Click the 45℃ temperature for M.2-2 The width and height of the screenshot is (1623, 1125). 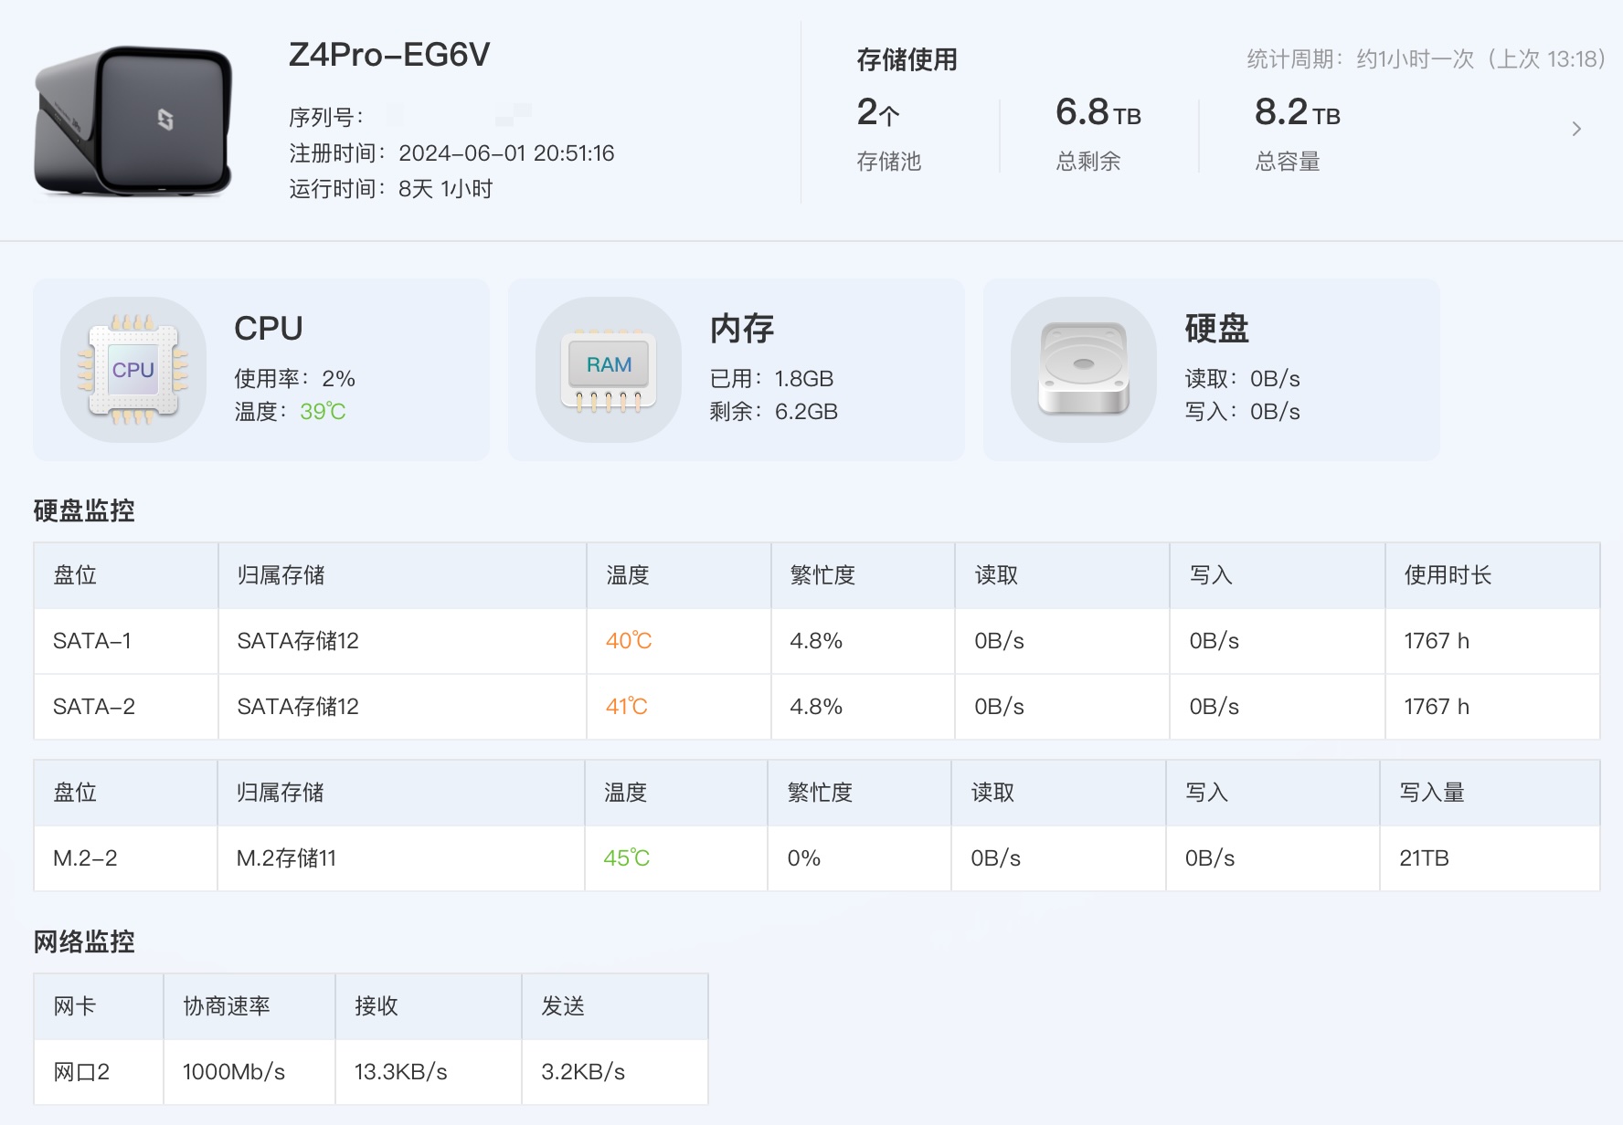click(x=627, y=858)
